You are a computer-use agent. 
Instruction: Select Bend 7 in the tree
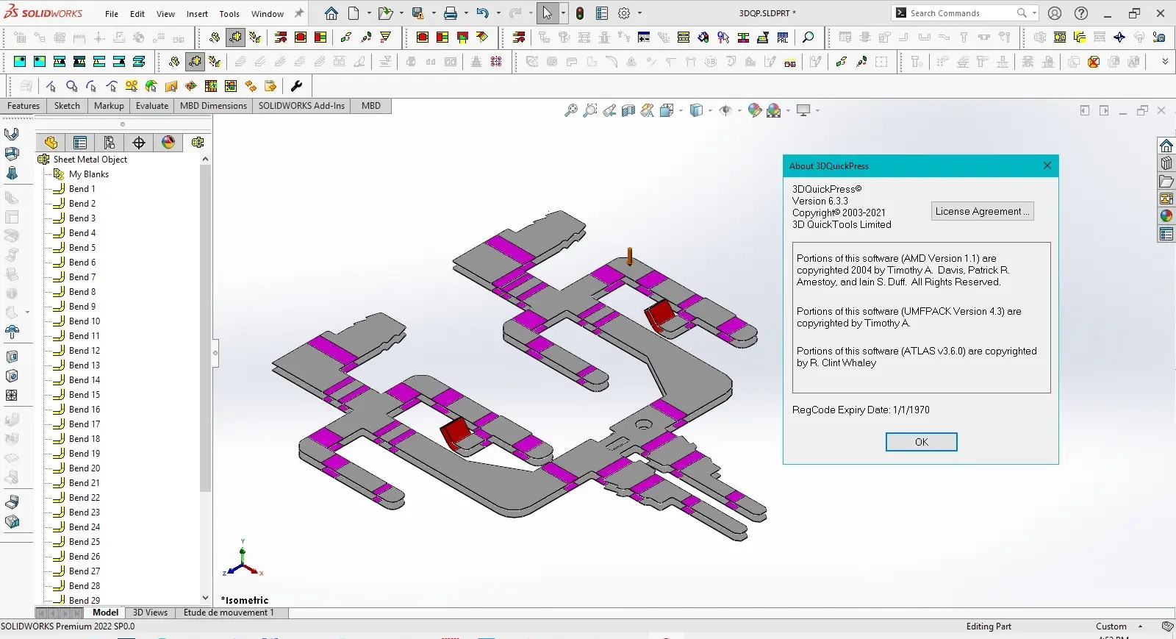pyautogui.click(x=82, y=277)
